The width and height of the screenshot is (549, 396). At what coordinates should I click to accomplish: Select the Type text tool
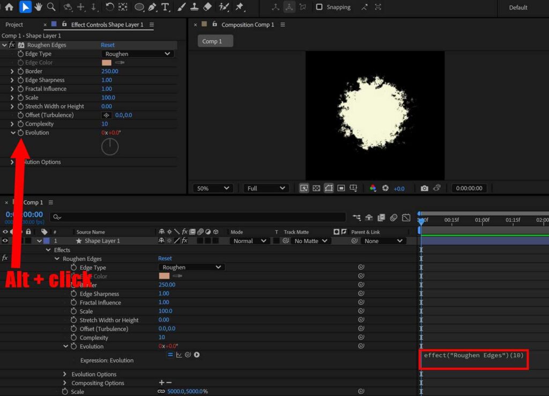coord(165,6)
